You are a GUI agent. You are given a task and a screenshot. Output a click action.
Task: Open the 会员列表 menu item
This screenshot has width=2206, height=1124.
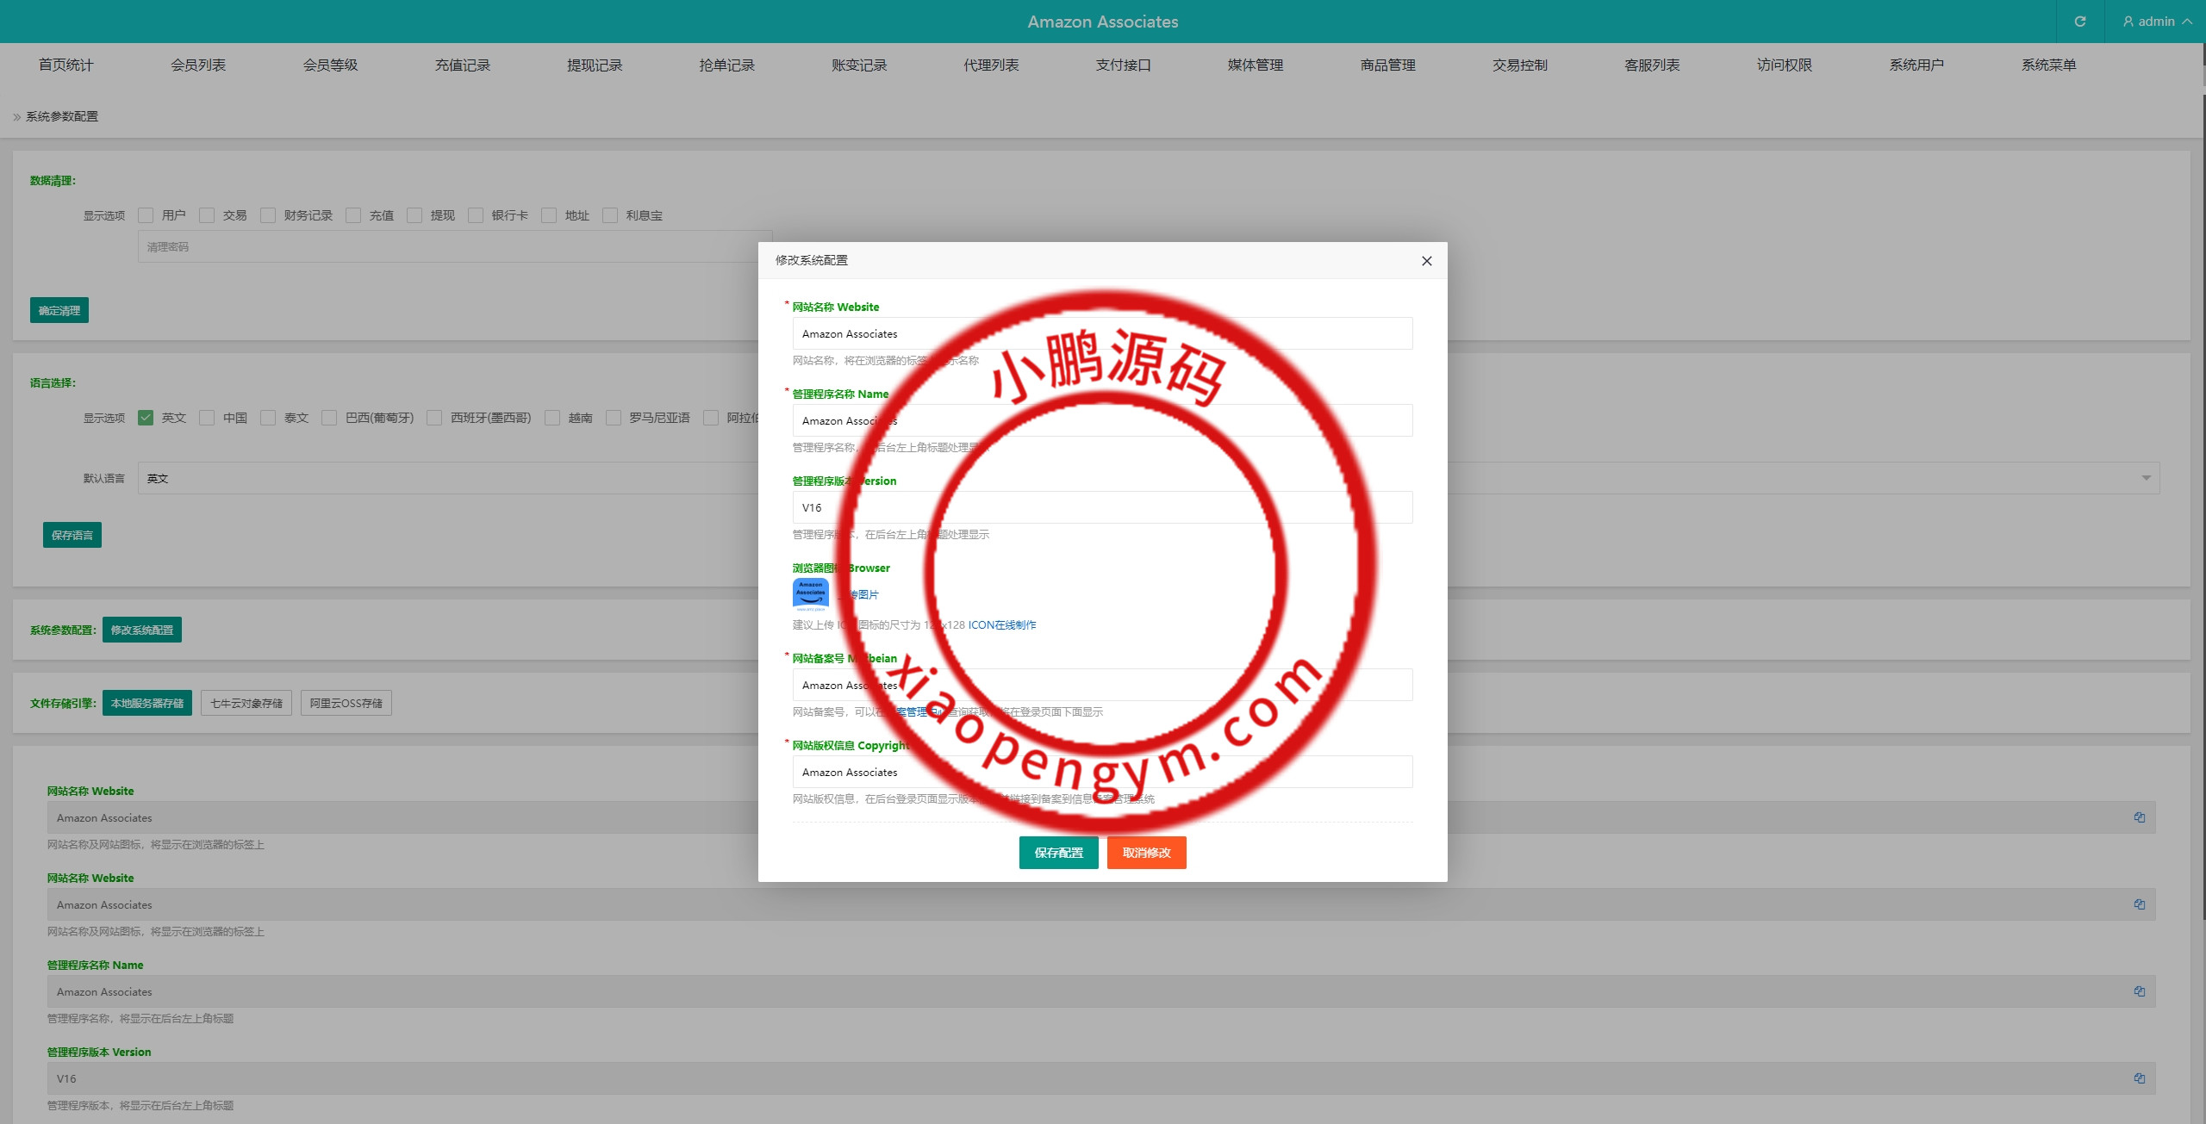tap(197, 64)
